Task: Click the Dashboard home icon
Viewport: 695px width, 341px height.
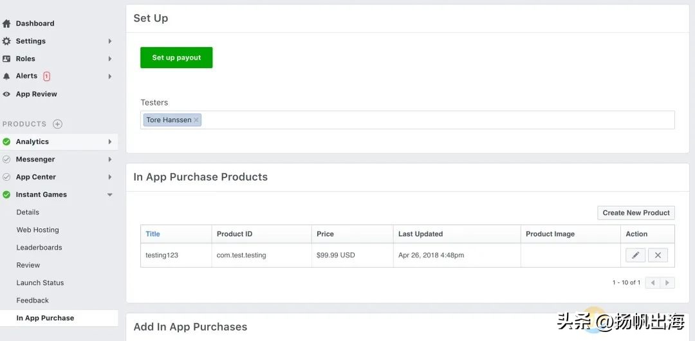Action: pos(7,24)
